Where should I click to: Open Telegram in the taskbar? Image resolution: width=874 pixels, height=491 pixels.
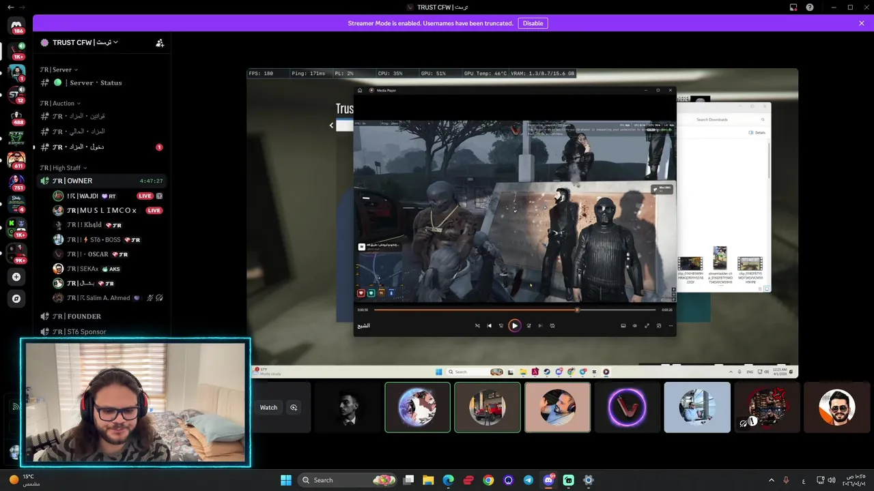[528, 480]
